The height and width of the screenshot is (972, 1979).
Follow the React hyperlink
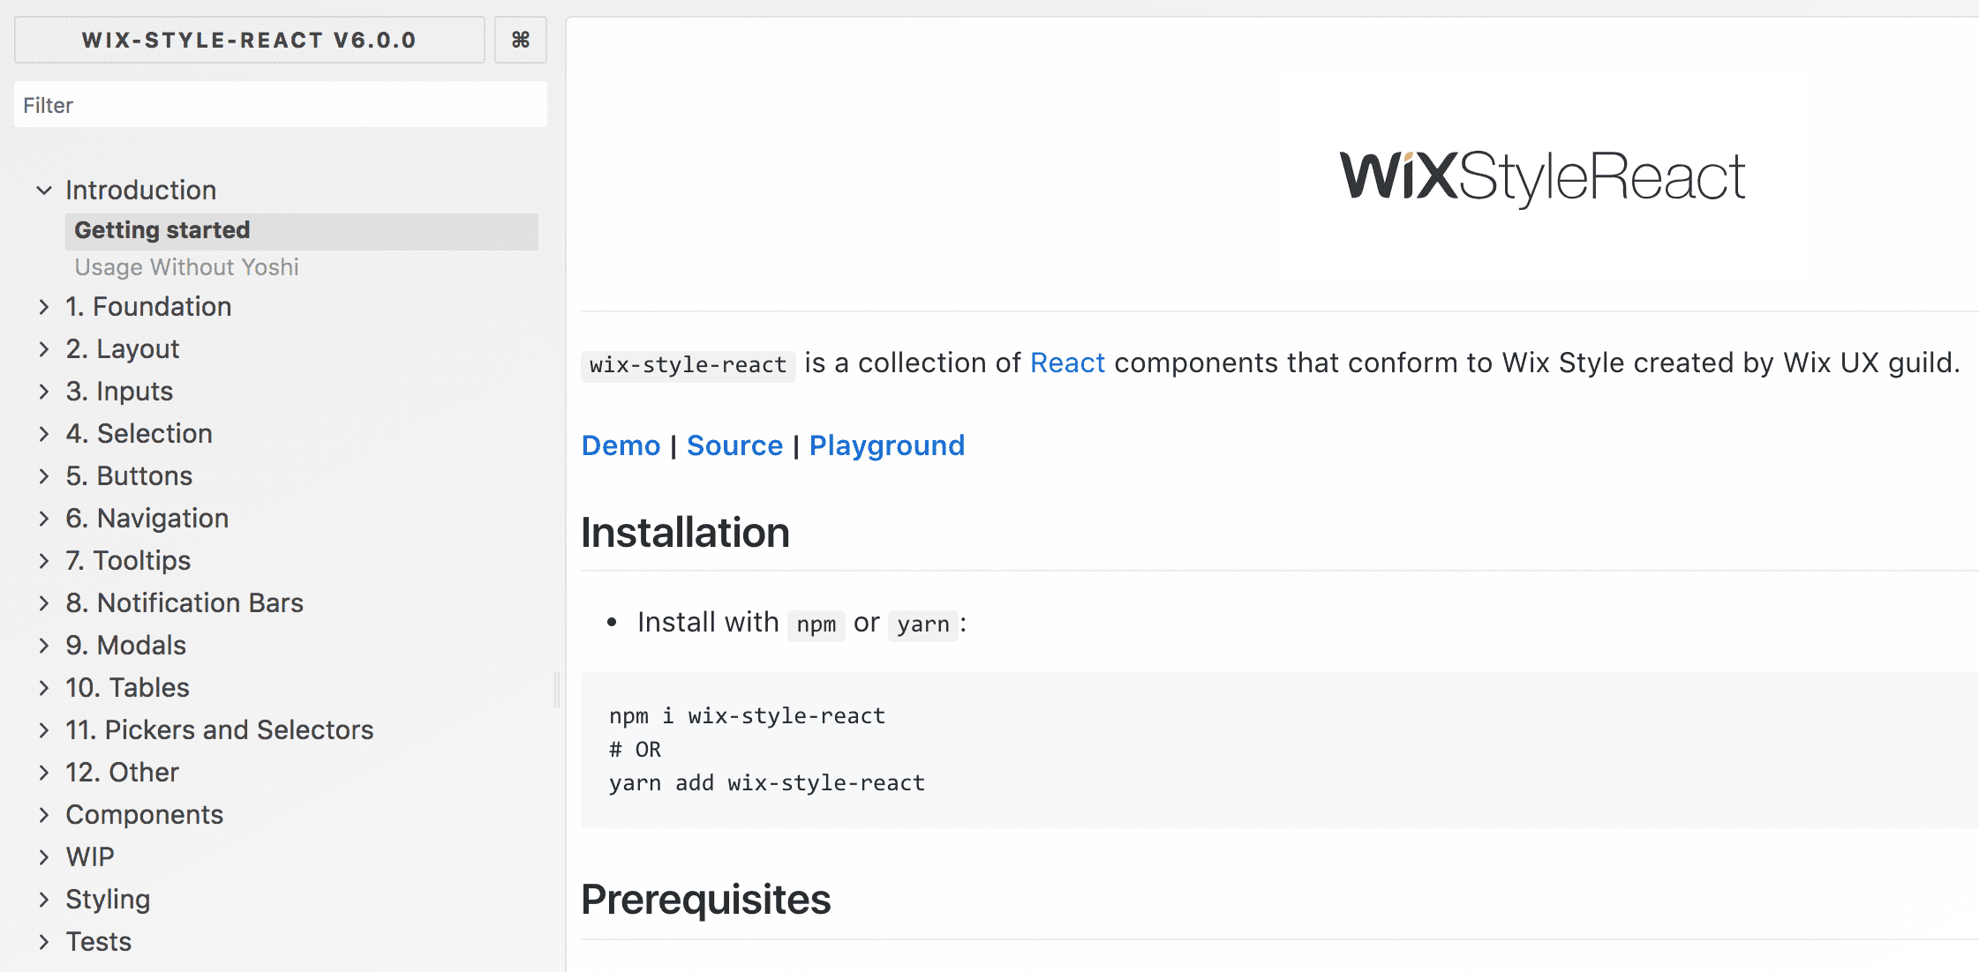tap(1067, 363)
